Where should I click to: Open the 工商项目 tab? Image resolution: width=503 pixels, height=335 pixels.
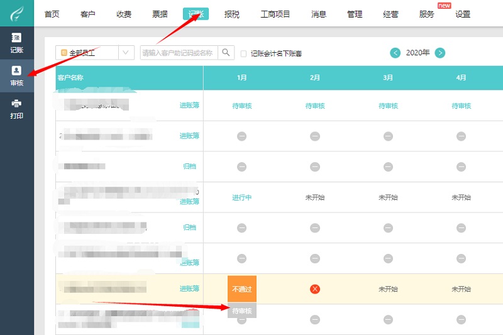[x=275, y=14]
